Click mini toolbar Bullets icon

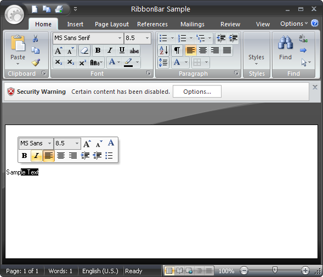pyautogui.click(x=109, y=156)
